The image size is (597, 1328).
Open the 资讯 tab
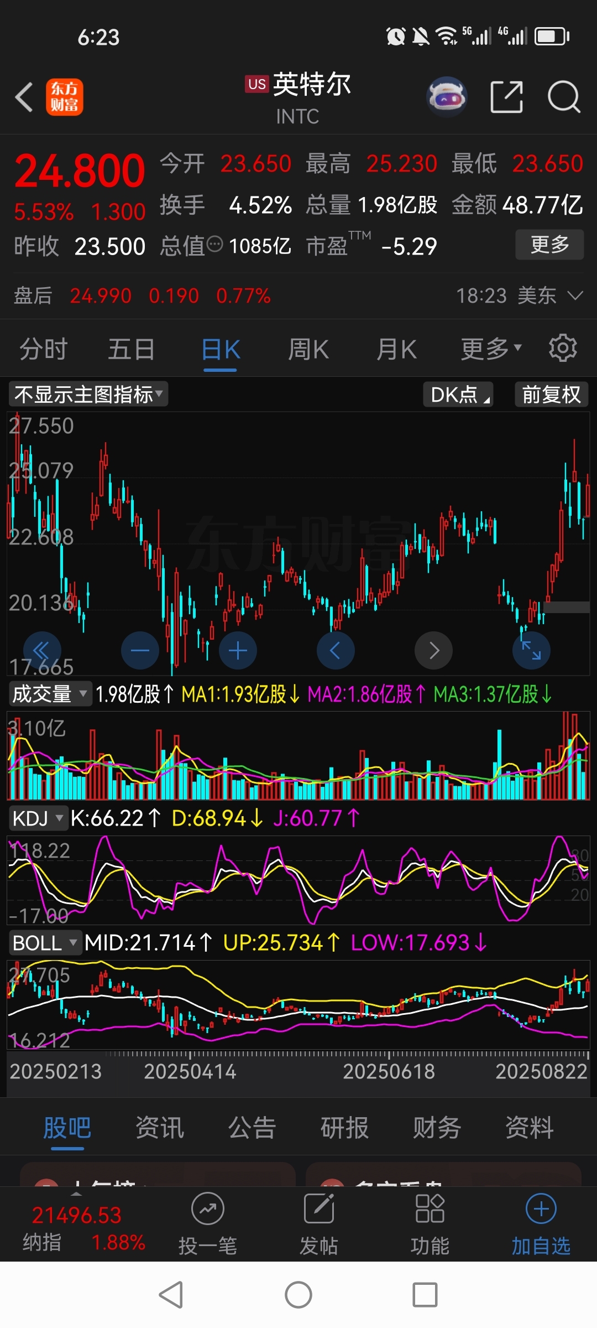click(x=159, y=1127)
